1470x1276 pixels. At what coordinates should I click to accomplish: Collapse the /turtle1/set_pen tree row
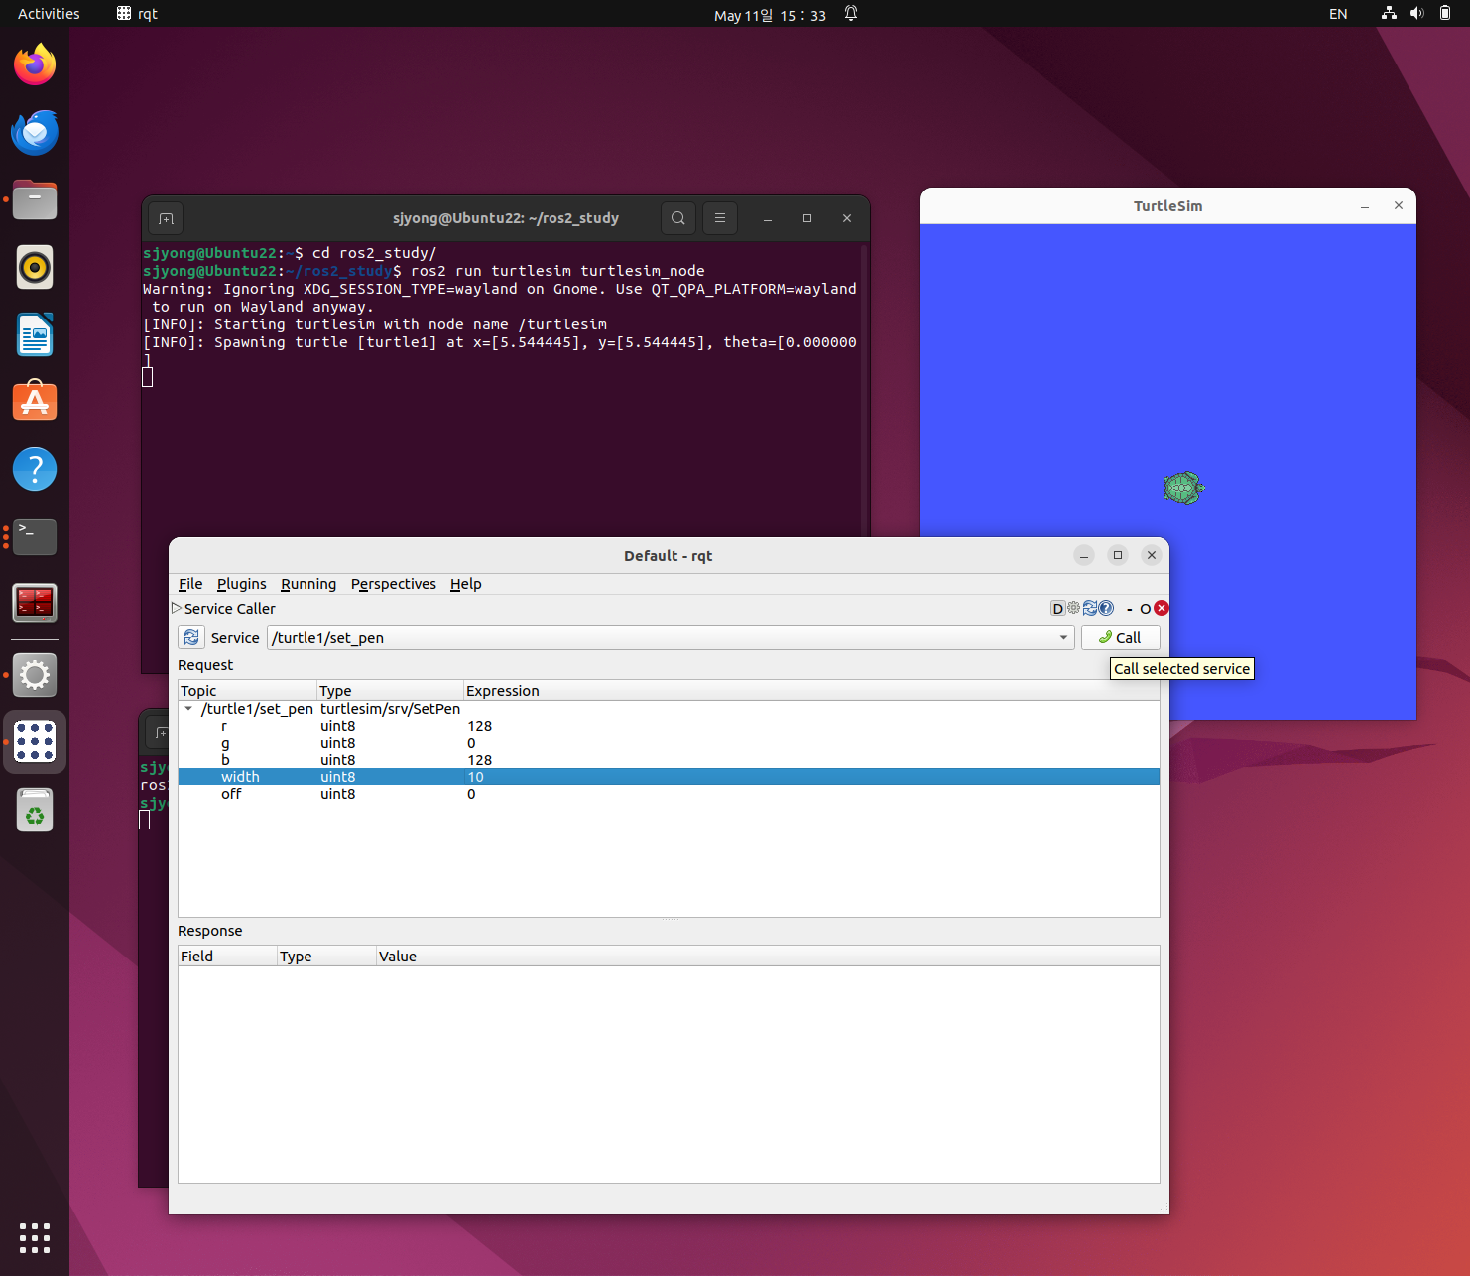pos(188,709)
